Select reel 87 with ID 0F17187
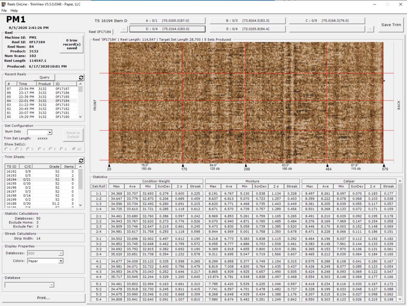407x306 pixels. coord(41,89)
